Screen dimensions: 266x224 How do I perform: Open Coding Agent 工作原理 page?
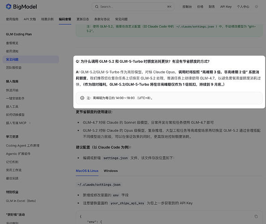pos(22,146)
